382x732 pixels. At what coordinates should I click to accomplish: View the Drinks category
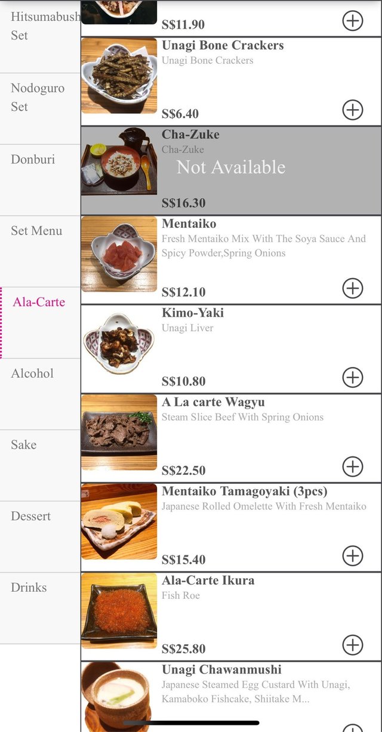(x=40, y=588)
